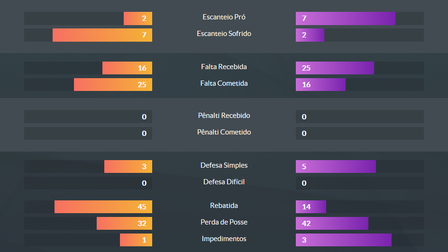Click the Pênalti Recebido label
This screenshot has height=252, width=448.
point(224,116)
